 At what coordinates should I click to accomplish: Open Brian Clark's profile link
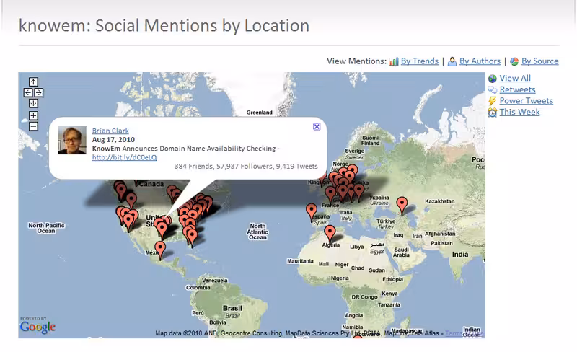(110, 131)
